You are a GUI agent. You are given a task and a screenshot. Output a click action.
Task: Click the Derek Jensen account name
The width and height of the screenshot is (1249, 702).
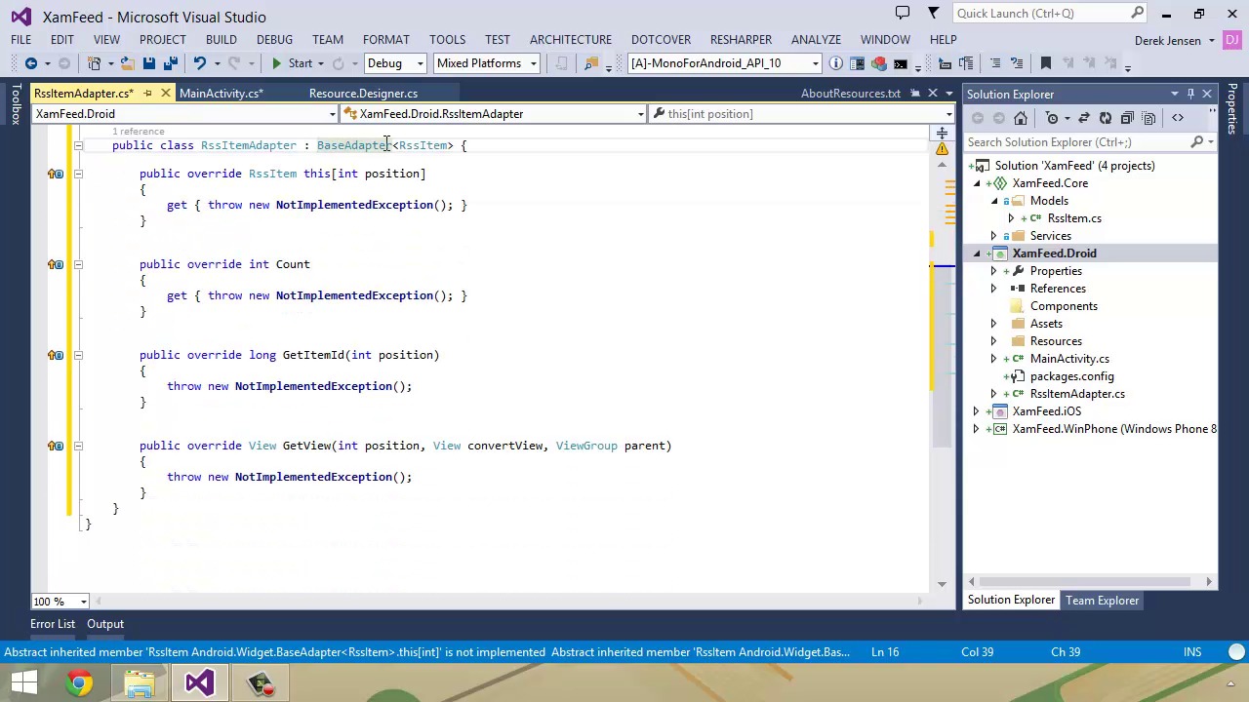(x=1168, y=41)
